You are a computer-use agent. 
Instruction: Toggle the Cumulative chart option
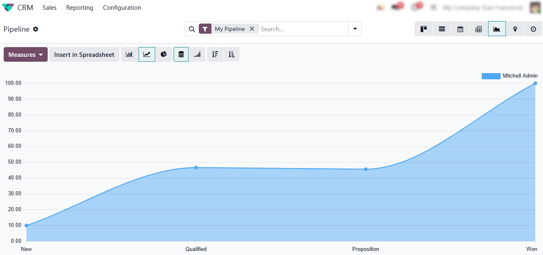197,54
